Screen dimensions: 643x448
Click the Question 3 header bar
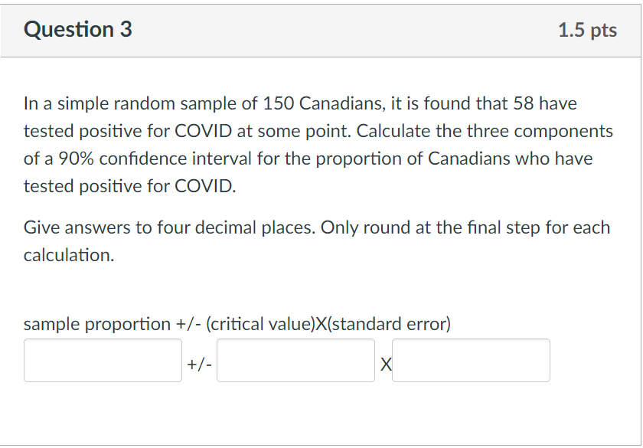click(x=321, y=30)
